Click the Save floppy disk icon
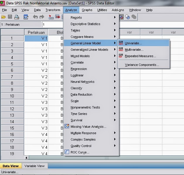This screenshot has height=175, width=184. point(10,17)
